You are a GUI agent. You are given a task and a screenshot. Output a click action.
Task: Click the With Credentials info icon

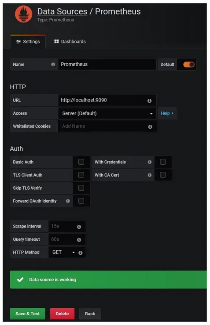pos(149,162)
